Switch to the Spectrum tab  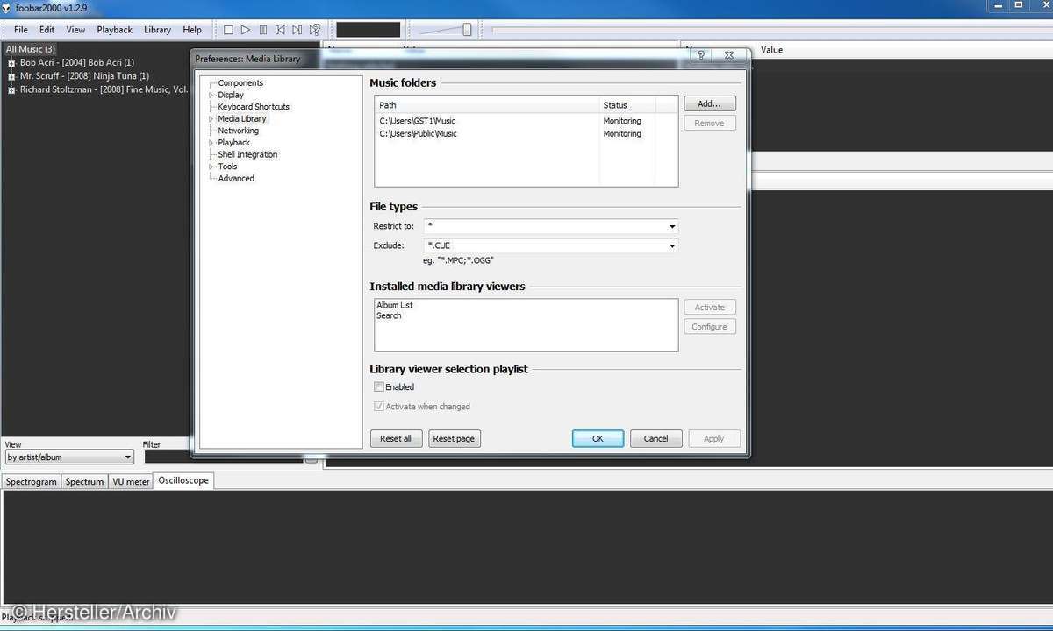point(84,481)
